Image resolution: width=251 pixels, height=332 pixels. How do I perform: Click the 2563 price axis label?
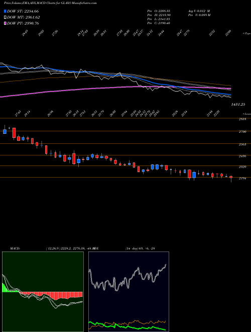click(x=242, y=144)
